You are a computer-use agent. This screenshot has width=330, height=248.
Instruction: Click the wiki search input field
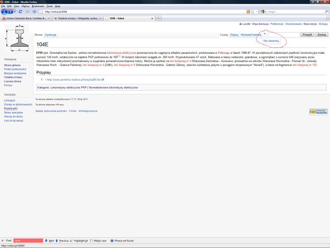[284, 35]
